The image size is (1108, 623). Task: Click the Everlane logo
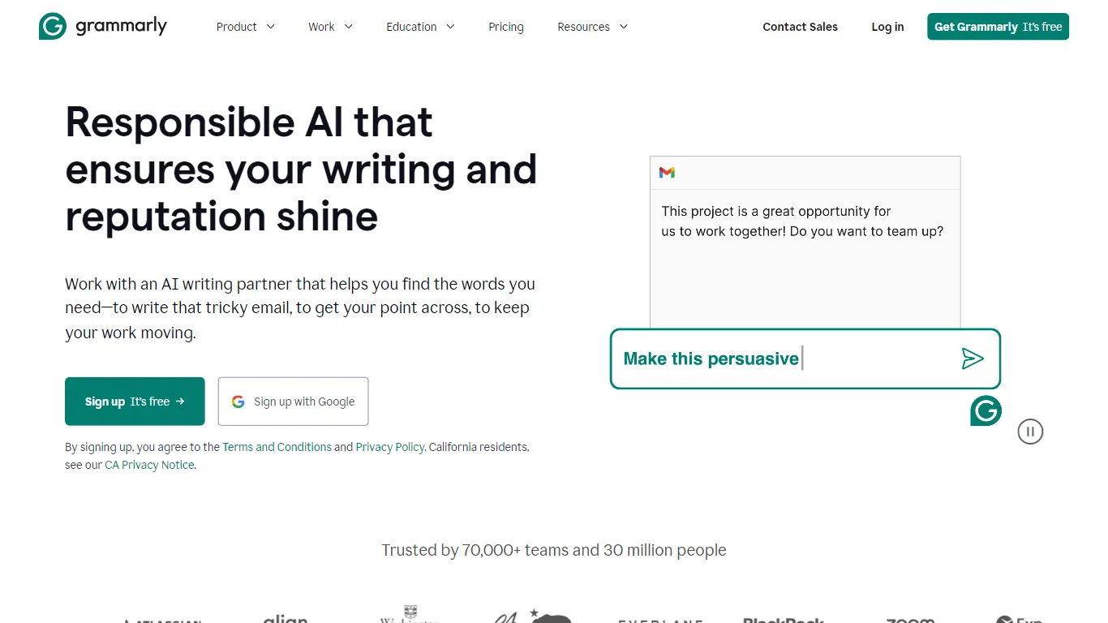(659, 620)
